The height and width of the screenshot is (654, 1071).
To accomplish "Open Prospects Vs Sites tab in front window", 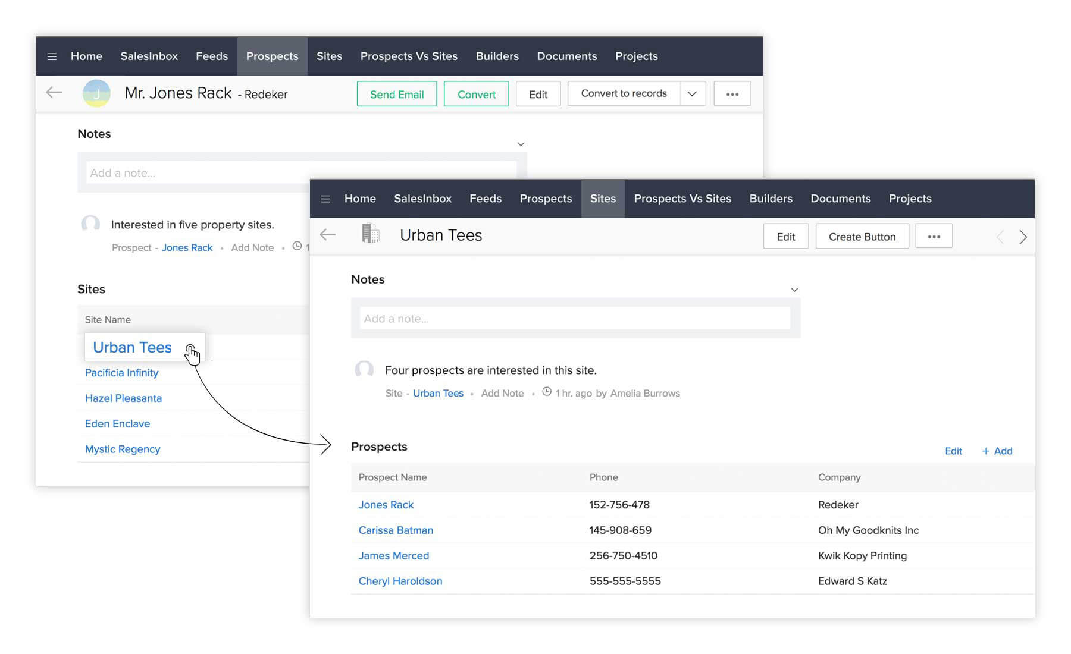I will coord(682,199).
